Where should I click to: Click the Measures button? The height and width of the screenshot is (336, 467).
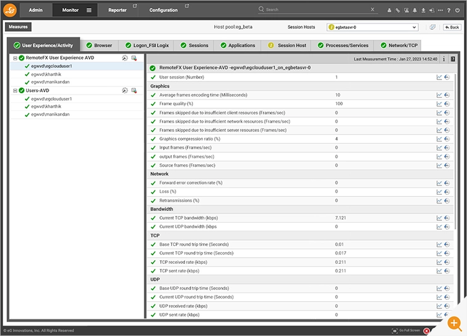(x=18, y=27)
